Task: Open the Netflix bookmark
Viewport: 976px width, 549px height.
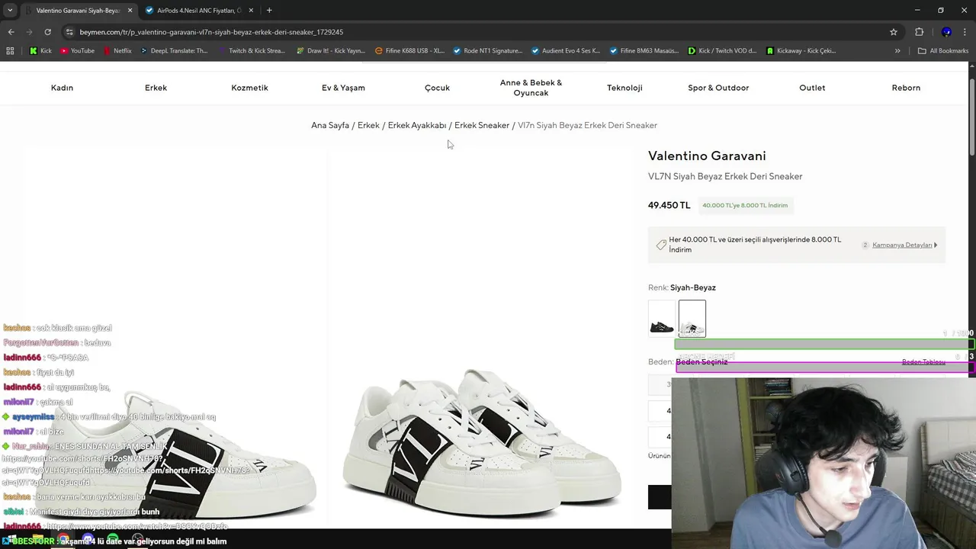Action: pyautogui.click(x=117, y=51)
